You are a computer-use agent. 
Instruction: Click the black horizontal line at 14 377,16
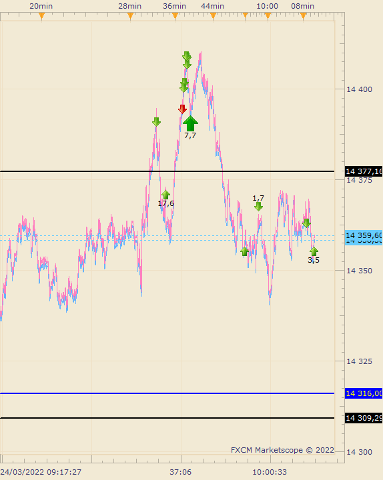[167, 171]
